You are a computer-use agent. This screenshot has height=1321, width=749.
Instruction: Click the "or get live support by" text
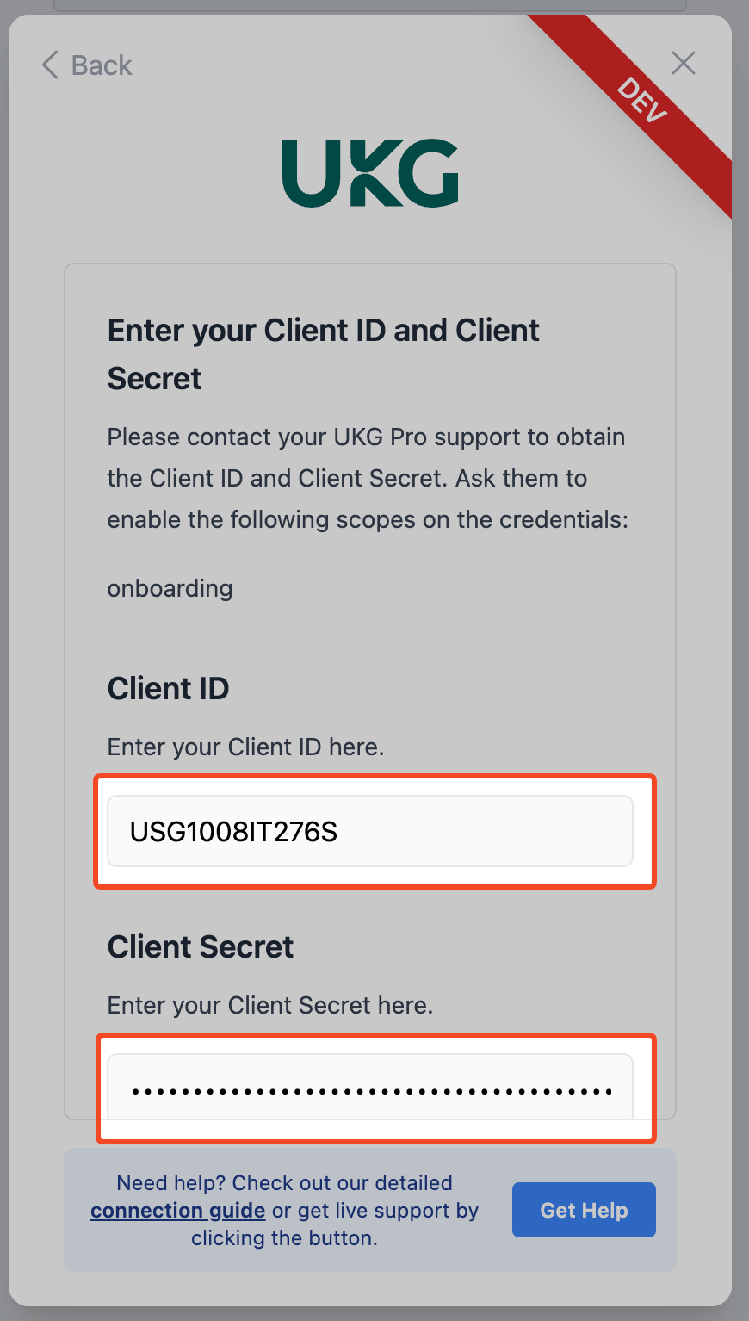click(375, 1211)
